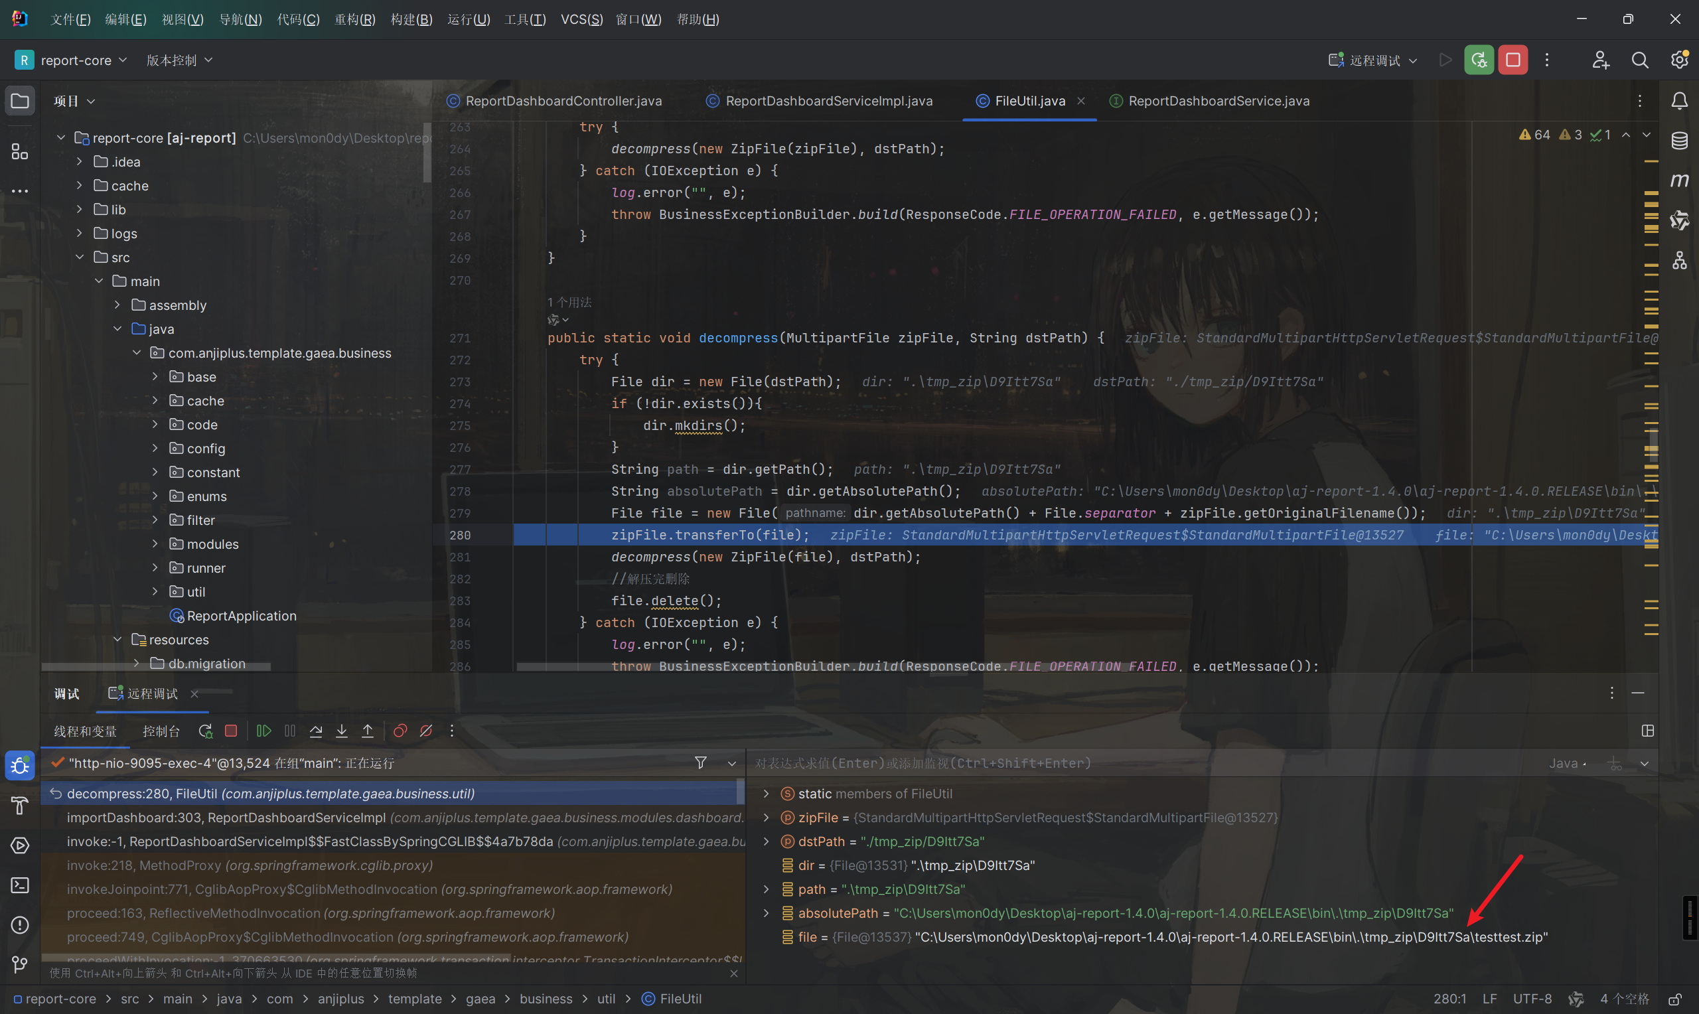1699x1014 pixels.
Task: Click the 280:1 caret position indicator
Action: coord(1449,999)
